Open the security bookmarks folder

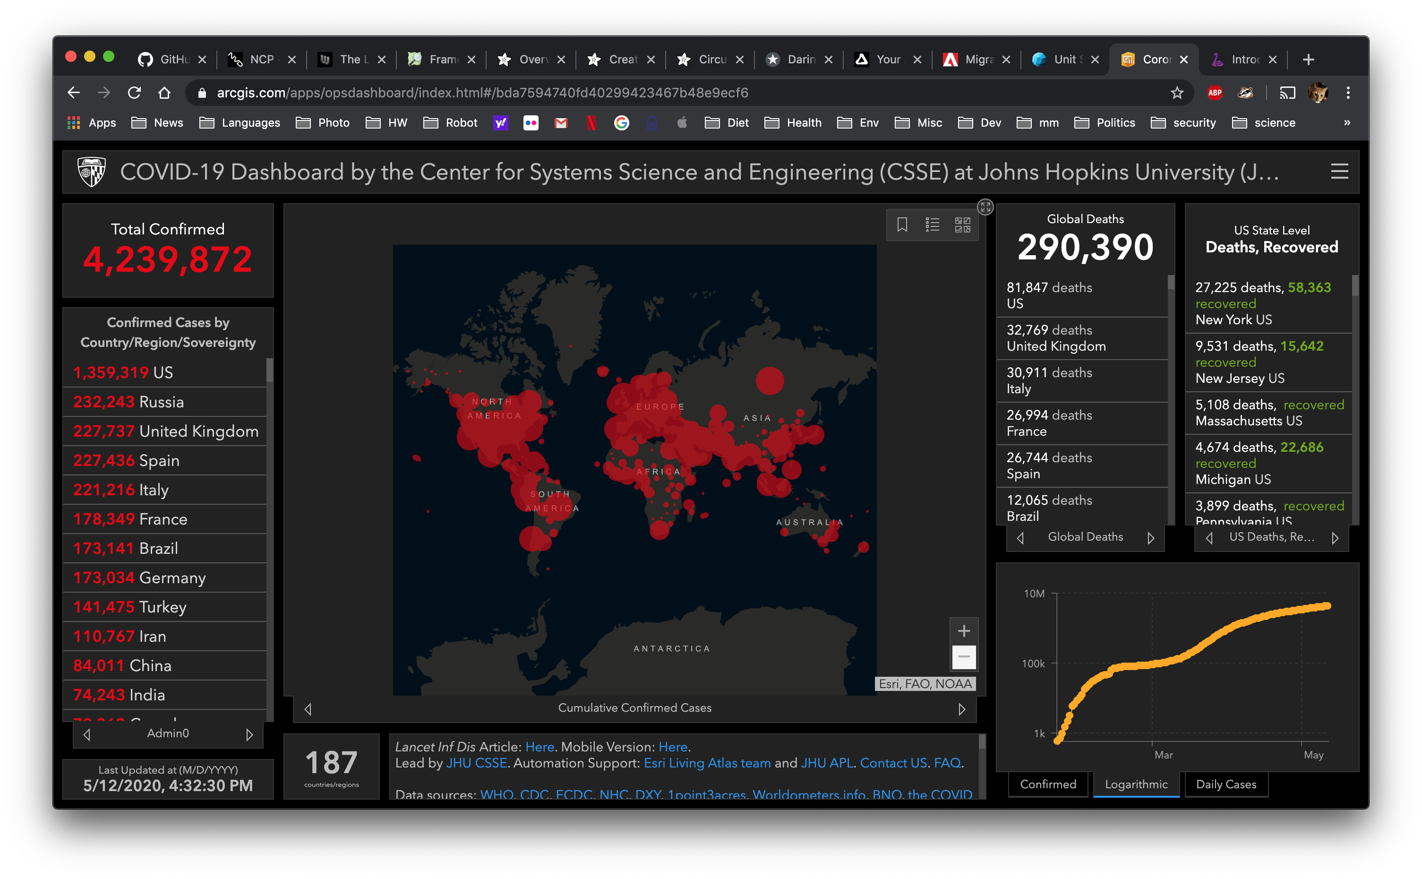(1183, 123)
